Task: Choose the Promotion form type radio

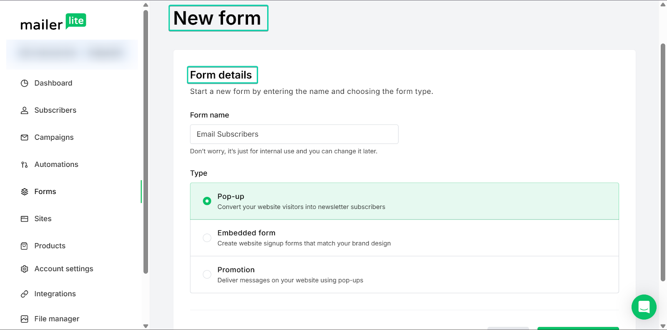Action: coord(207,275)
